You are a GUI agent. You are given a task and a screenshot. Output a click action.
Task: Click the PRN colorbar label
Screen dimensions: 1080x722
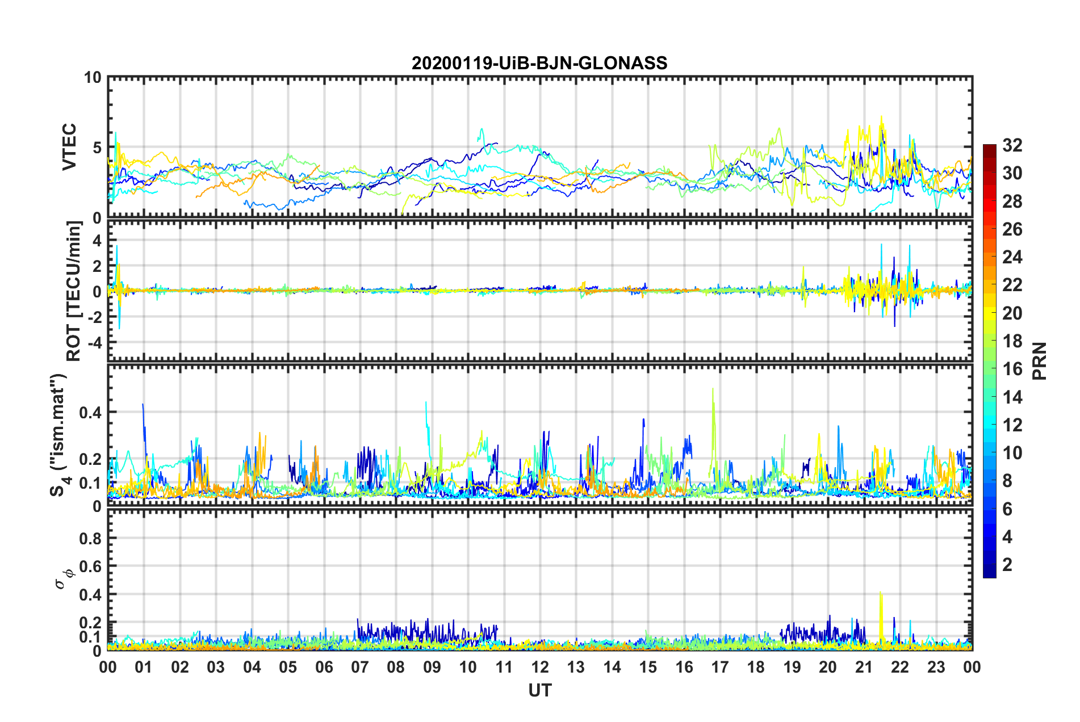1040,361
